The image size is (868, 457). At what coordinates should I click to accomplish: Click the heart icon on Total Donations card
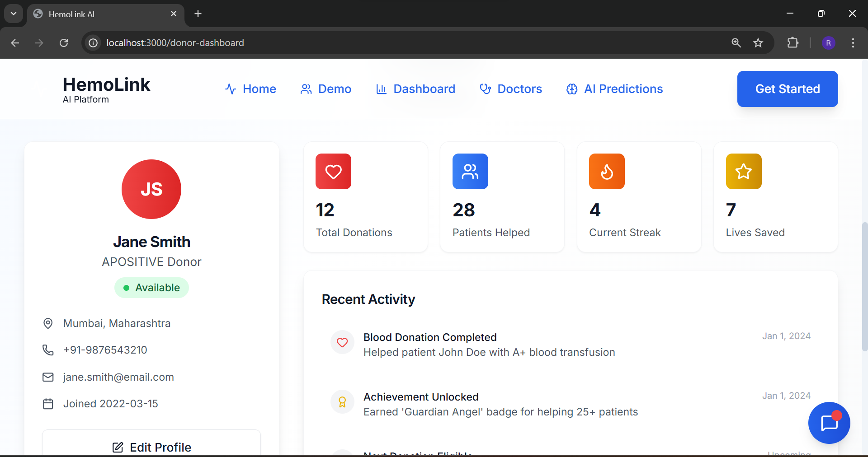333,172
